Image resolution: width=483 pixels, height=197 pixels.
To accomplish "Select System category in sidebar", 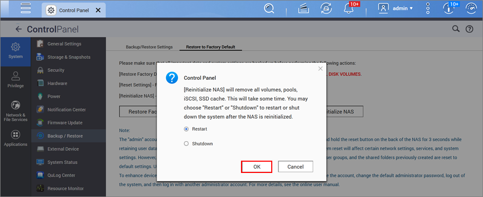I will click(x=15, y=51).
